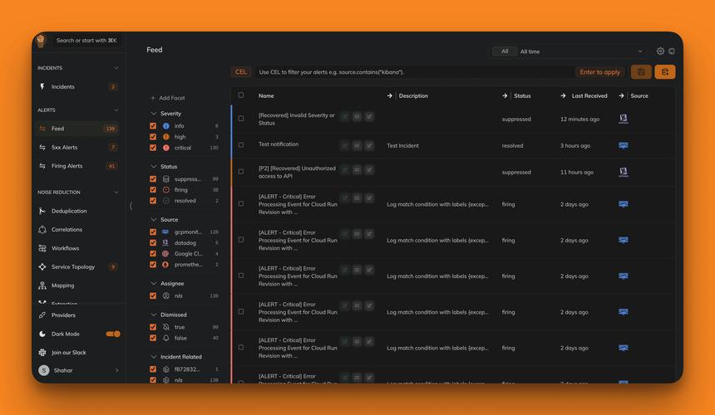Focus the search or start field
715x415 pixels.
86,41
